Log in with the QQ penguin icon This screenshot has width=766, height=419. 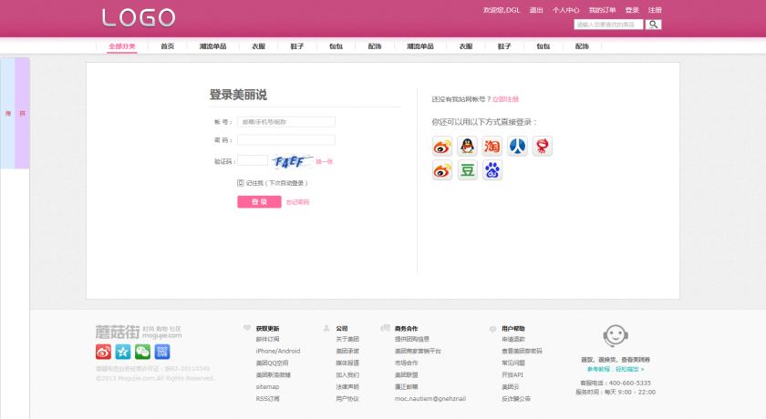coord(467,146)
